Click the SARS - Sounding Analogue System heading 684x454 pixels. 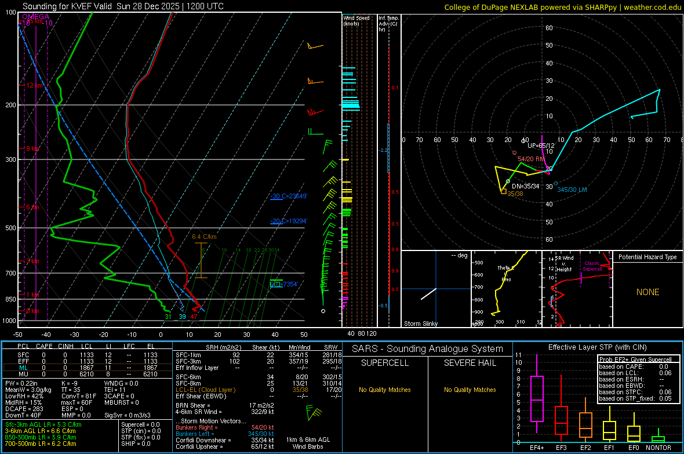[x=428, y=349]
